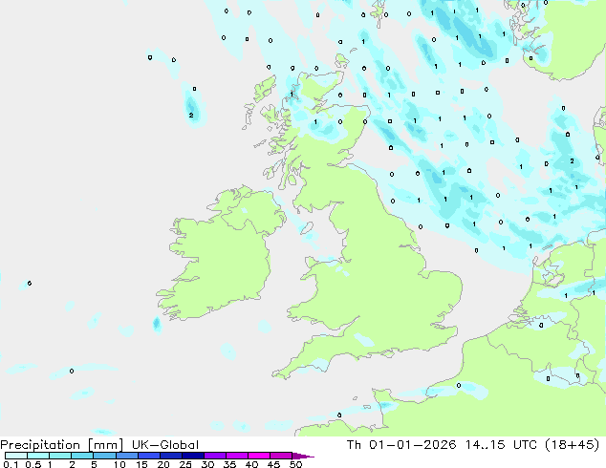The image size is (606, 468).
Task: Click the 45–50 mm legend color swatch
Action: point(281,456)
